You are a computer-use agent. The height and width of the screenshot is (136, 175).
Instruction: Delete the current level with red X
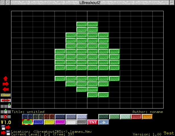[x=6, y=117]
